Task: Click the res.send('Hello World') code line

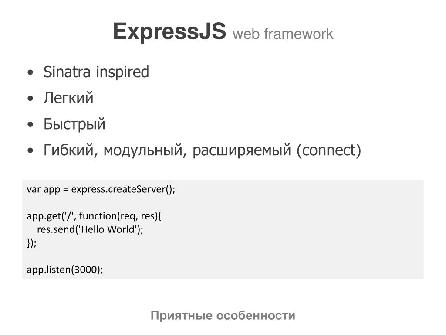Action: pyautogui.click(x=90, y=229)
